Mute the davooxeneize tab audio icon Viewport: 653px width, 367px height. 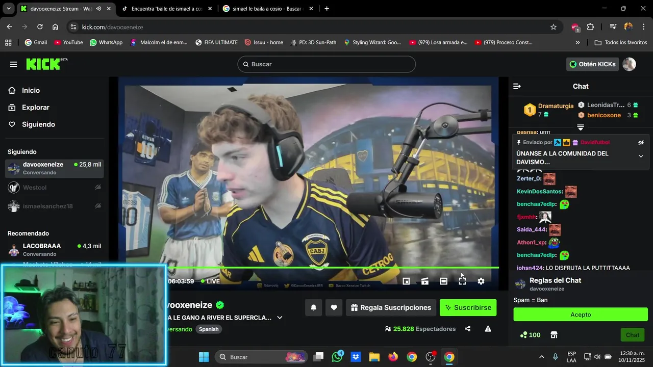click(98, 9)
